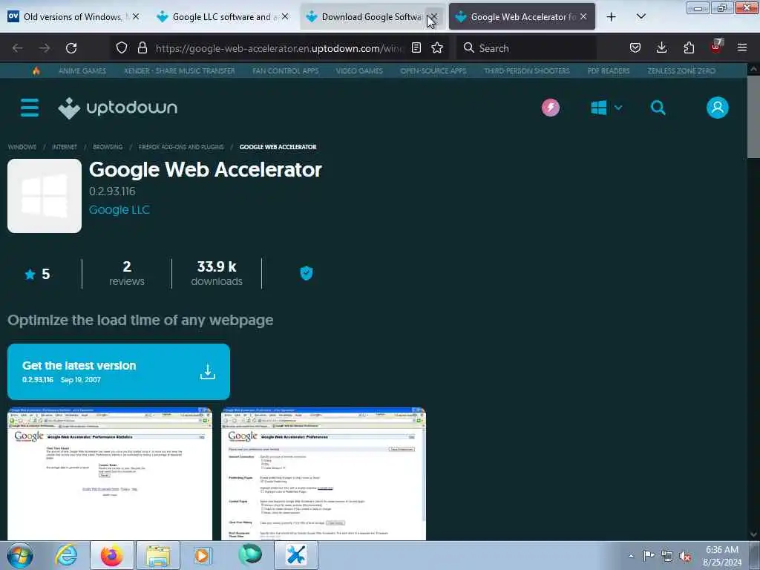
Task: Click the 5 star rating
Action: click(x=37, y=275)
